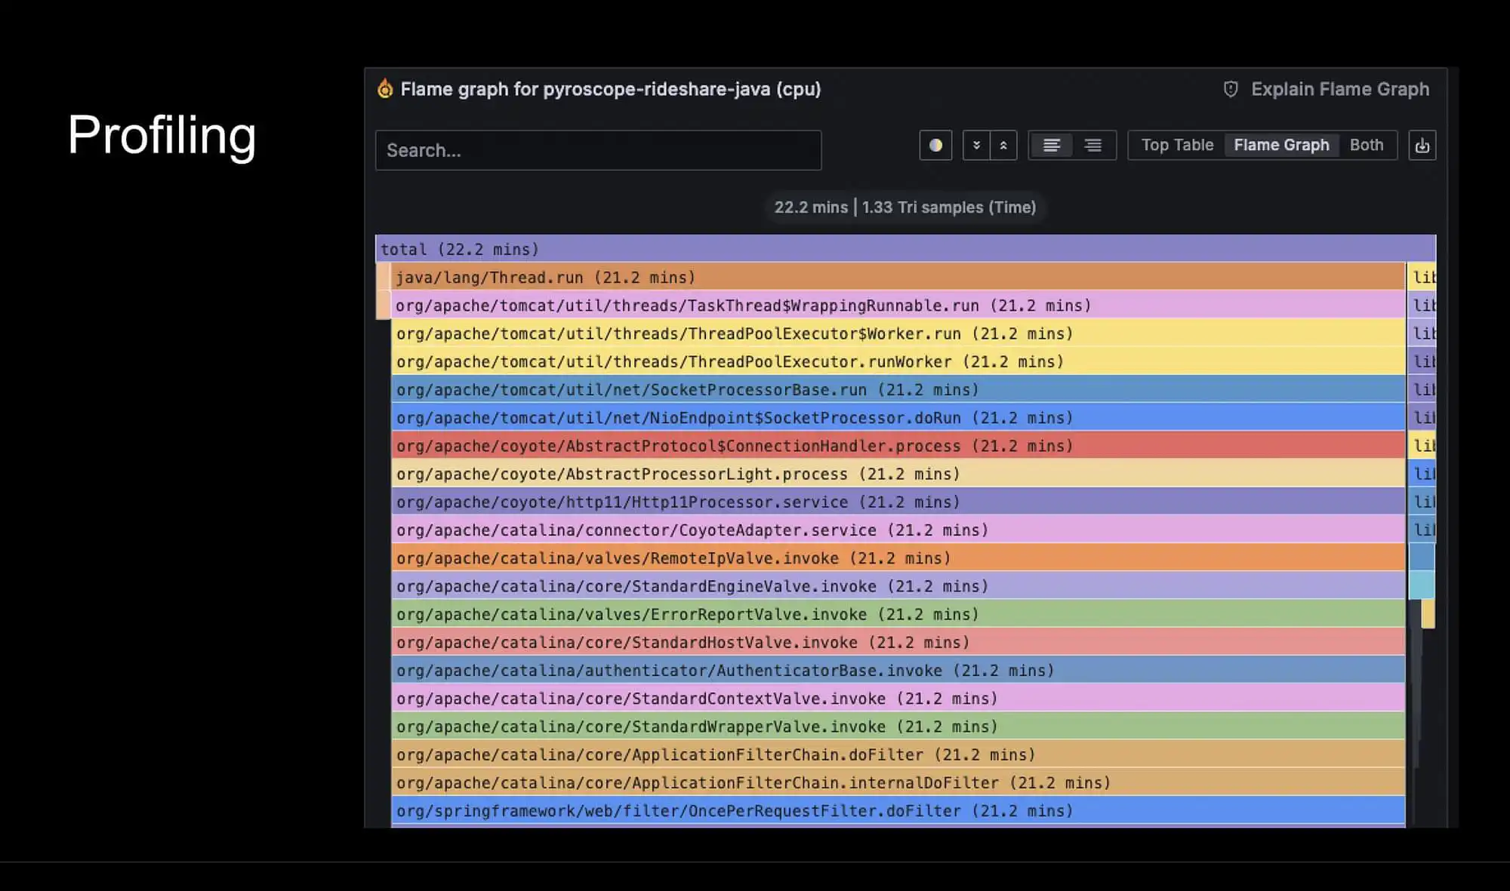Select the left text-align flame graph icon
This screenshot has height=891, width=1510.
point(1052,145)
